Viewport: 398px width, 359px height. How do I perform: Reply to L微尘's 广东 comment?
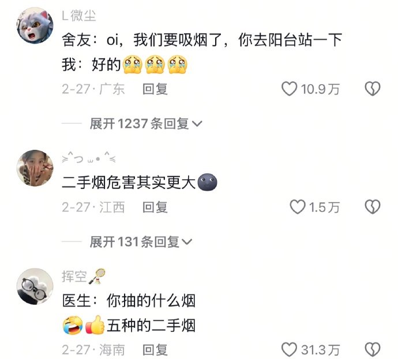click(x=155, y=89)
